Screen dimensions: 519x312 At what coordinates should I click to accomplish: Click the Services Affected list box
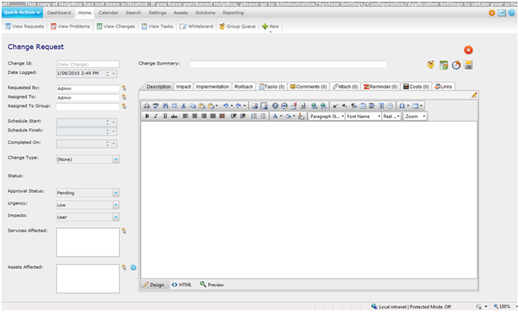[87, 242]
